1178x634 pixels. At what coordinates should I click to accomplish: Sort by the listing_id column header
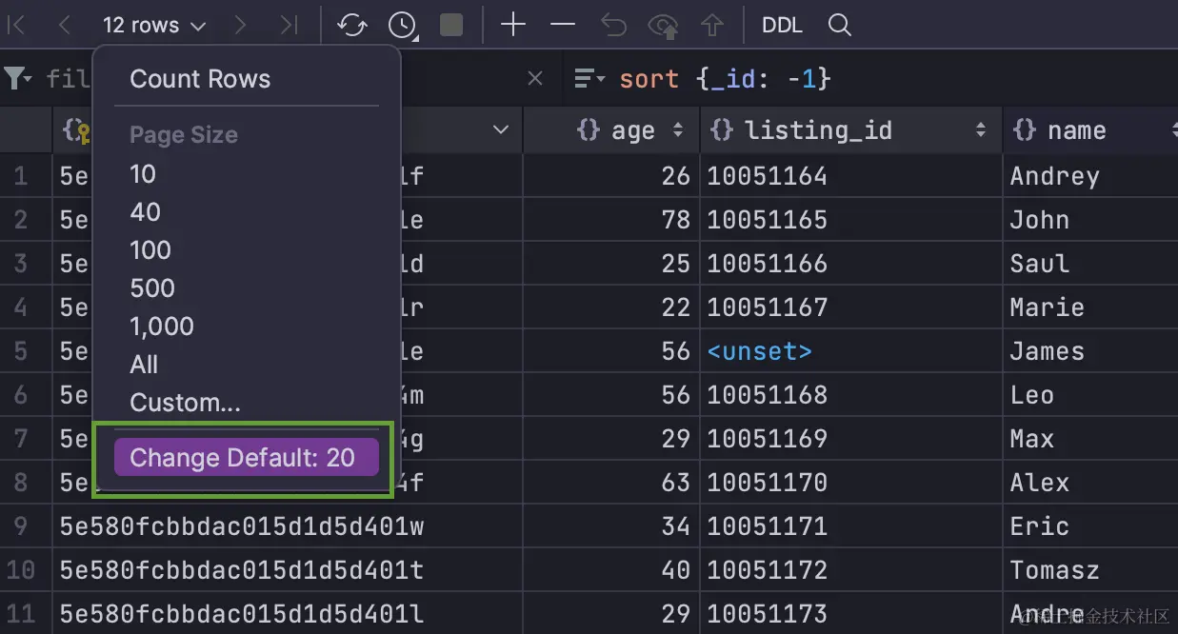point(851,130)
